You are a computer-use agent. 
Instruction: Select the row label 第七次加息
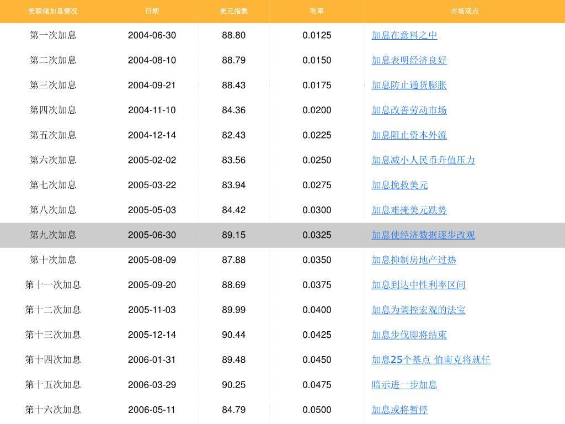[53, 185]
